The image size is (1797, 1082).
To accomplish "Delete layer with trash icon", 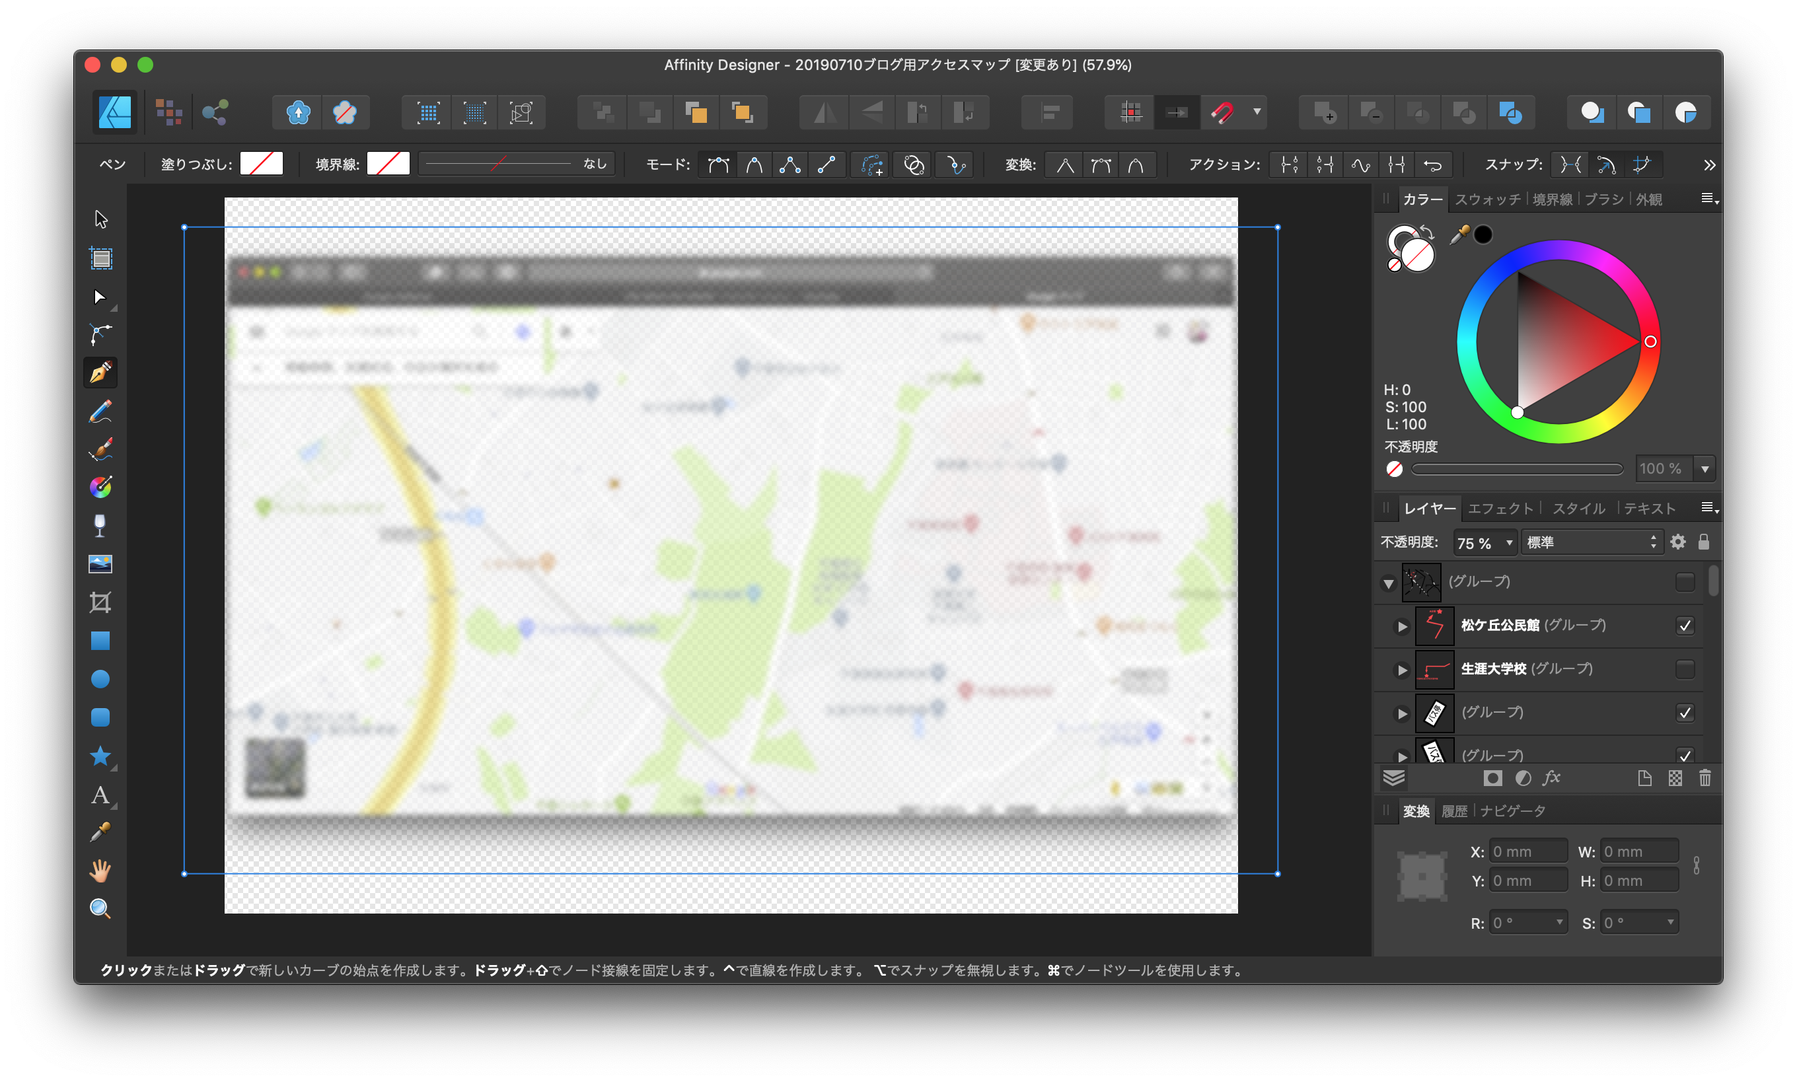I will pos(1705,778).
